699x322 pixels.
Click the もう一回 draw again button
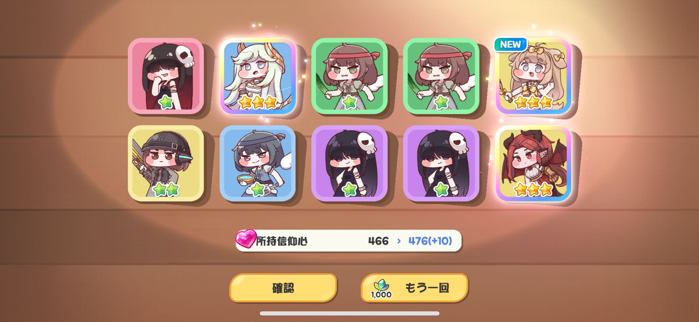point(414,288)
